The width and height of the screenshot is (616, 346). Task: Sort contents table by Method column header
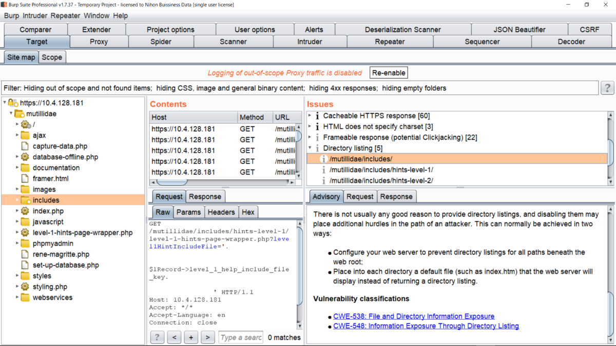pyautogui.click(x=255, y=117)
